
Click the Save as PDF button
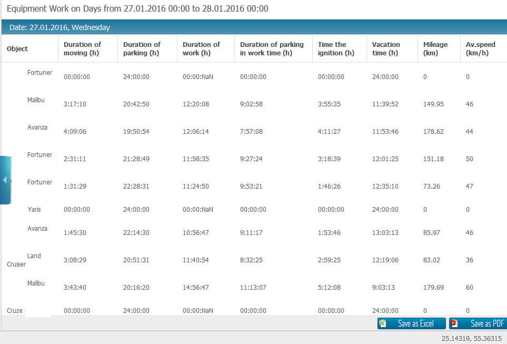[x=478, y=323]
